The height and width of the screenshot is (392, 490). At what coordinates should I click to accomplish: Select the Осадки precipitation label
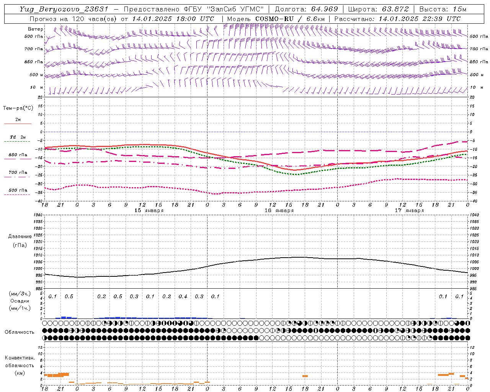20,301
